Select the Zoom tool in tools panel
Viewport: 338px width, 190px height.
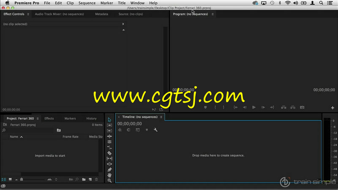click(109, 181)
